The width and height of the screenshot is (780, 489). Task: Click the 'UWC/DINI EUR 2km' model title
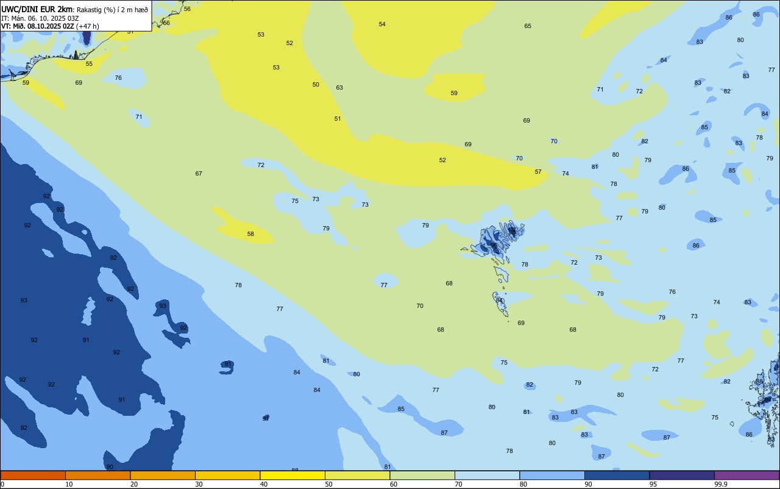coord(37,9)
